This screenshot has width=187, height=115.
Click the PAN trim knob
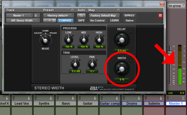[92, 64]
